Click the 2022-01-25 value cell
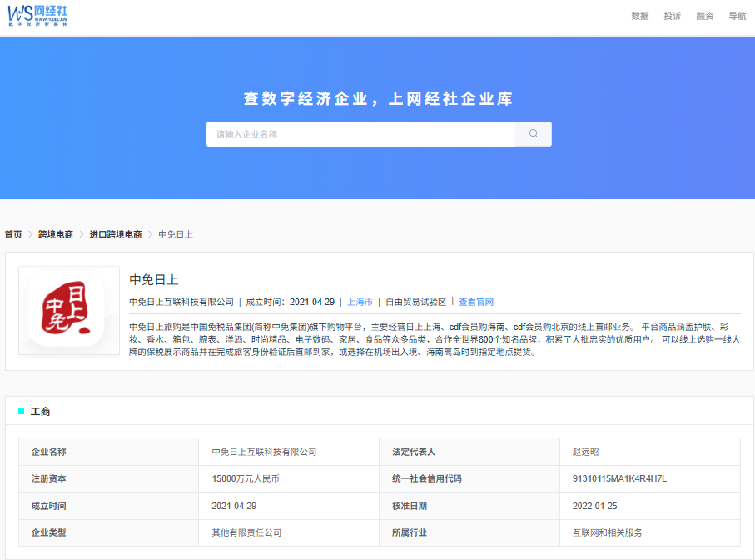Image resolution: width=755 pixels, height=560 pixels. coord(650,506)
